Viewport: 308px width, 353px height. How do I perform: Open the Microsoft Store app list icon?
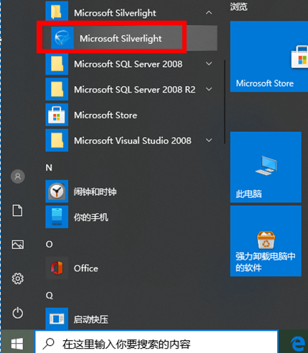click(57, 115)
